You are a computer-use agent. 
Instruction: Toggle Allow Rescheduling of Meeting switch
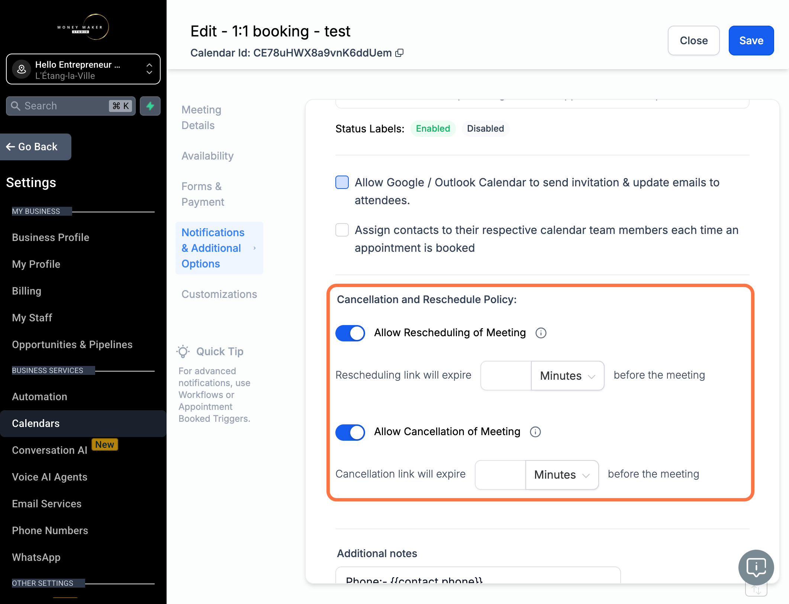(x=350, y=333)
